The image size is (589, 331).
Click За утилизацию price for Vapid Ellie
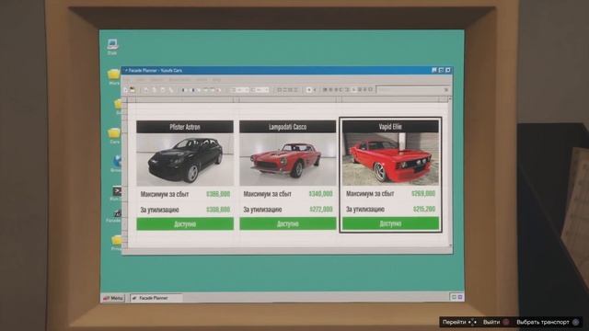click(x=424, y=209)
